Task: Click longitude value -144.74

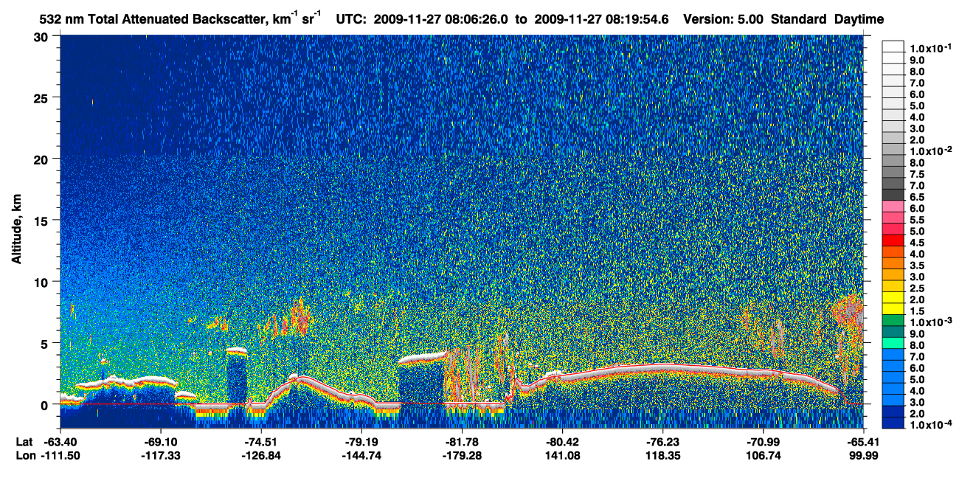Action: click(361, 455)
